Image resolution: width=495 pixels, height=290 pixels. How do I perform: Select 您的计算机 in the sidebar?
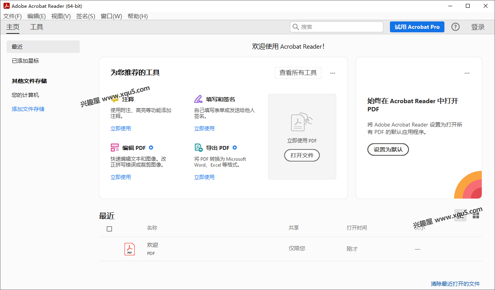pos(25,95)
